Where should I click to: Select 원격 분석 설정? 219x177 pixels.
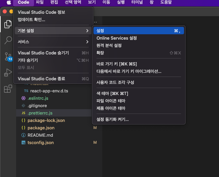(x=139, y=45)
